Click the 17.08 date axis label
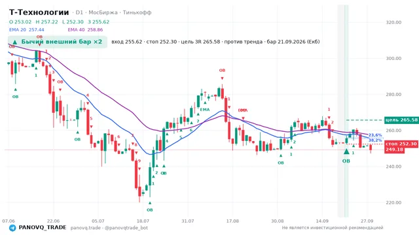This screenshot has height=235, width=419. tap(232, 221)
